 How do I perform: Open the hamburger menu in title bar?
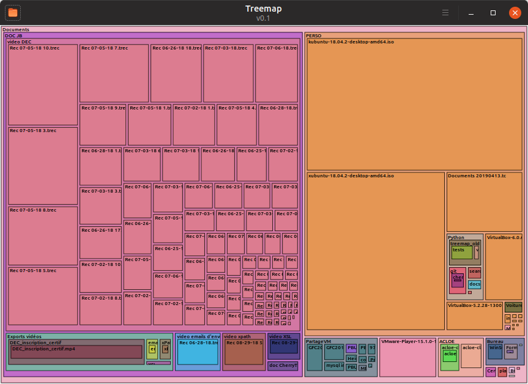[445, 13]
